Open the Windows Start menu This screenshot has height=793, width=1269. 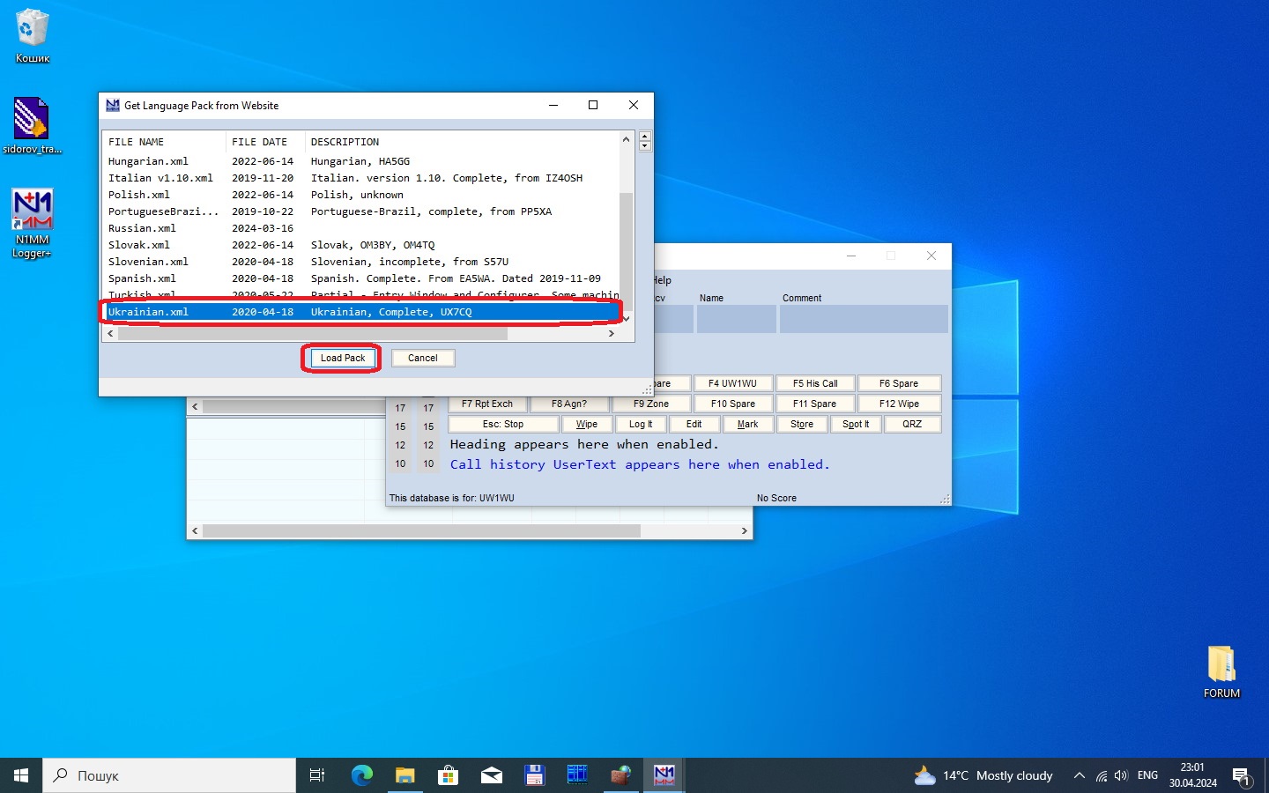coord(21,775)
